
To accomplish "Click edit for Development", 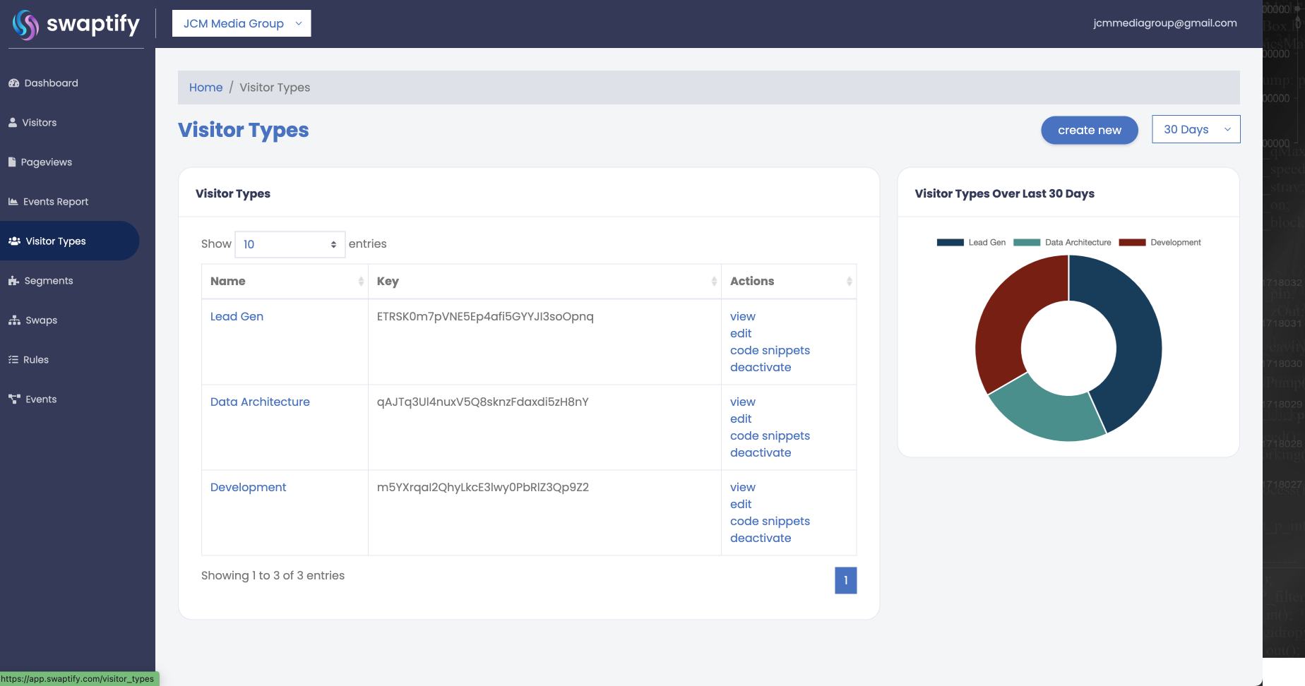I will (741, 505).
